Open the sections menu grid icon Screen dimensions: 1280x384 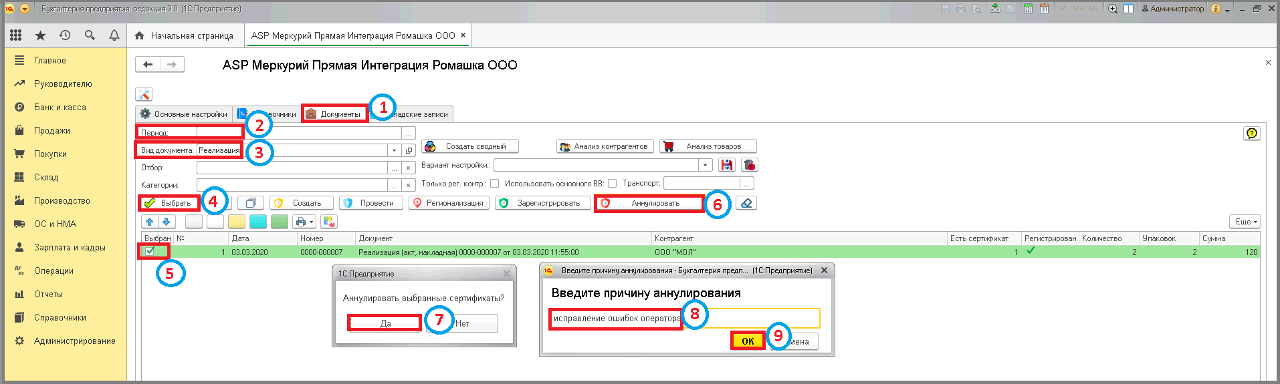(x=16, y=35)
